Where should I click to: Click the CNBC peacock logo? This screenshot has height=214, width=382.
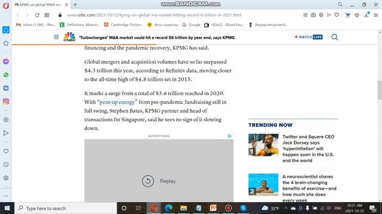pos(69,37)
